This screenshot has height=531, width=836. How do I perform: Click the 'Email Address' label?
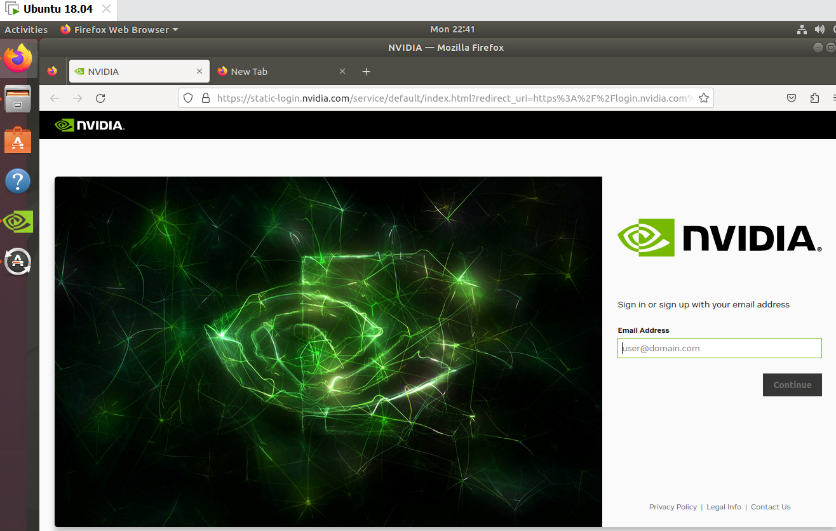click(644, 330)
